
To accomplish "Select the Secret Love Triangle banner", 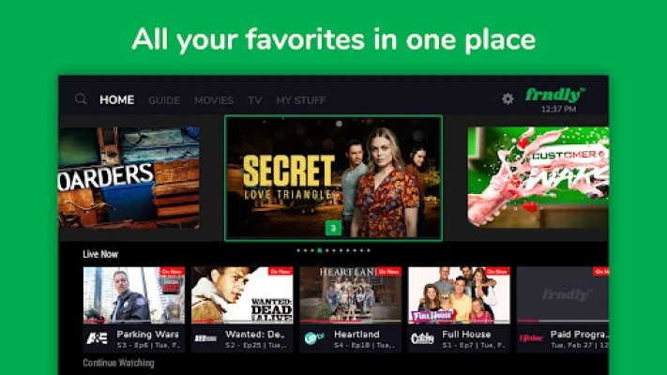I will pos(334,178).
